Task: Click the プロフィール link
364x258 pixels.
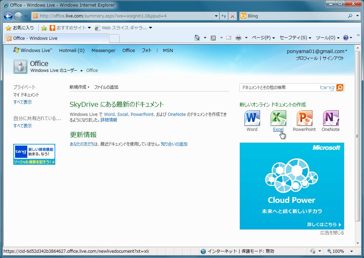Action: [x=307, y=58]
